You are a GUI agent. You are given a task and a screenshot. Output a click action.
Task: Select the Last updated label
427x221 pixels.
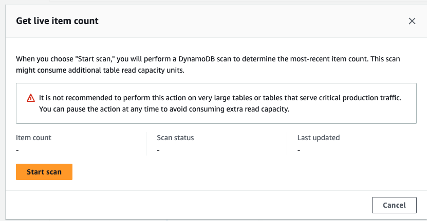coord(319,138)
